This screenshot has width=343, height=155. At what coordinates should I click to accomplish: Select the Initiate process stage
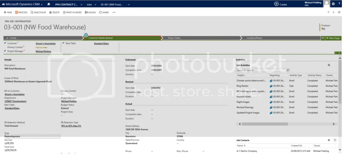coord(43,38)
